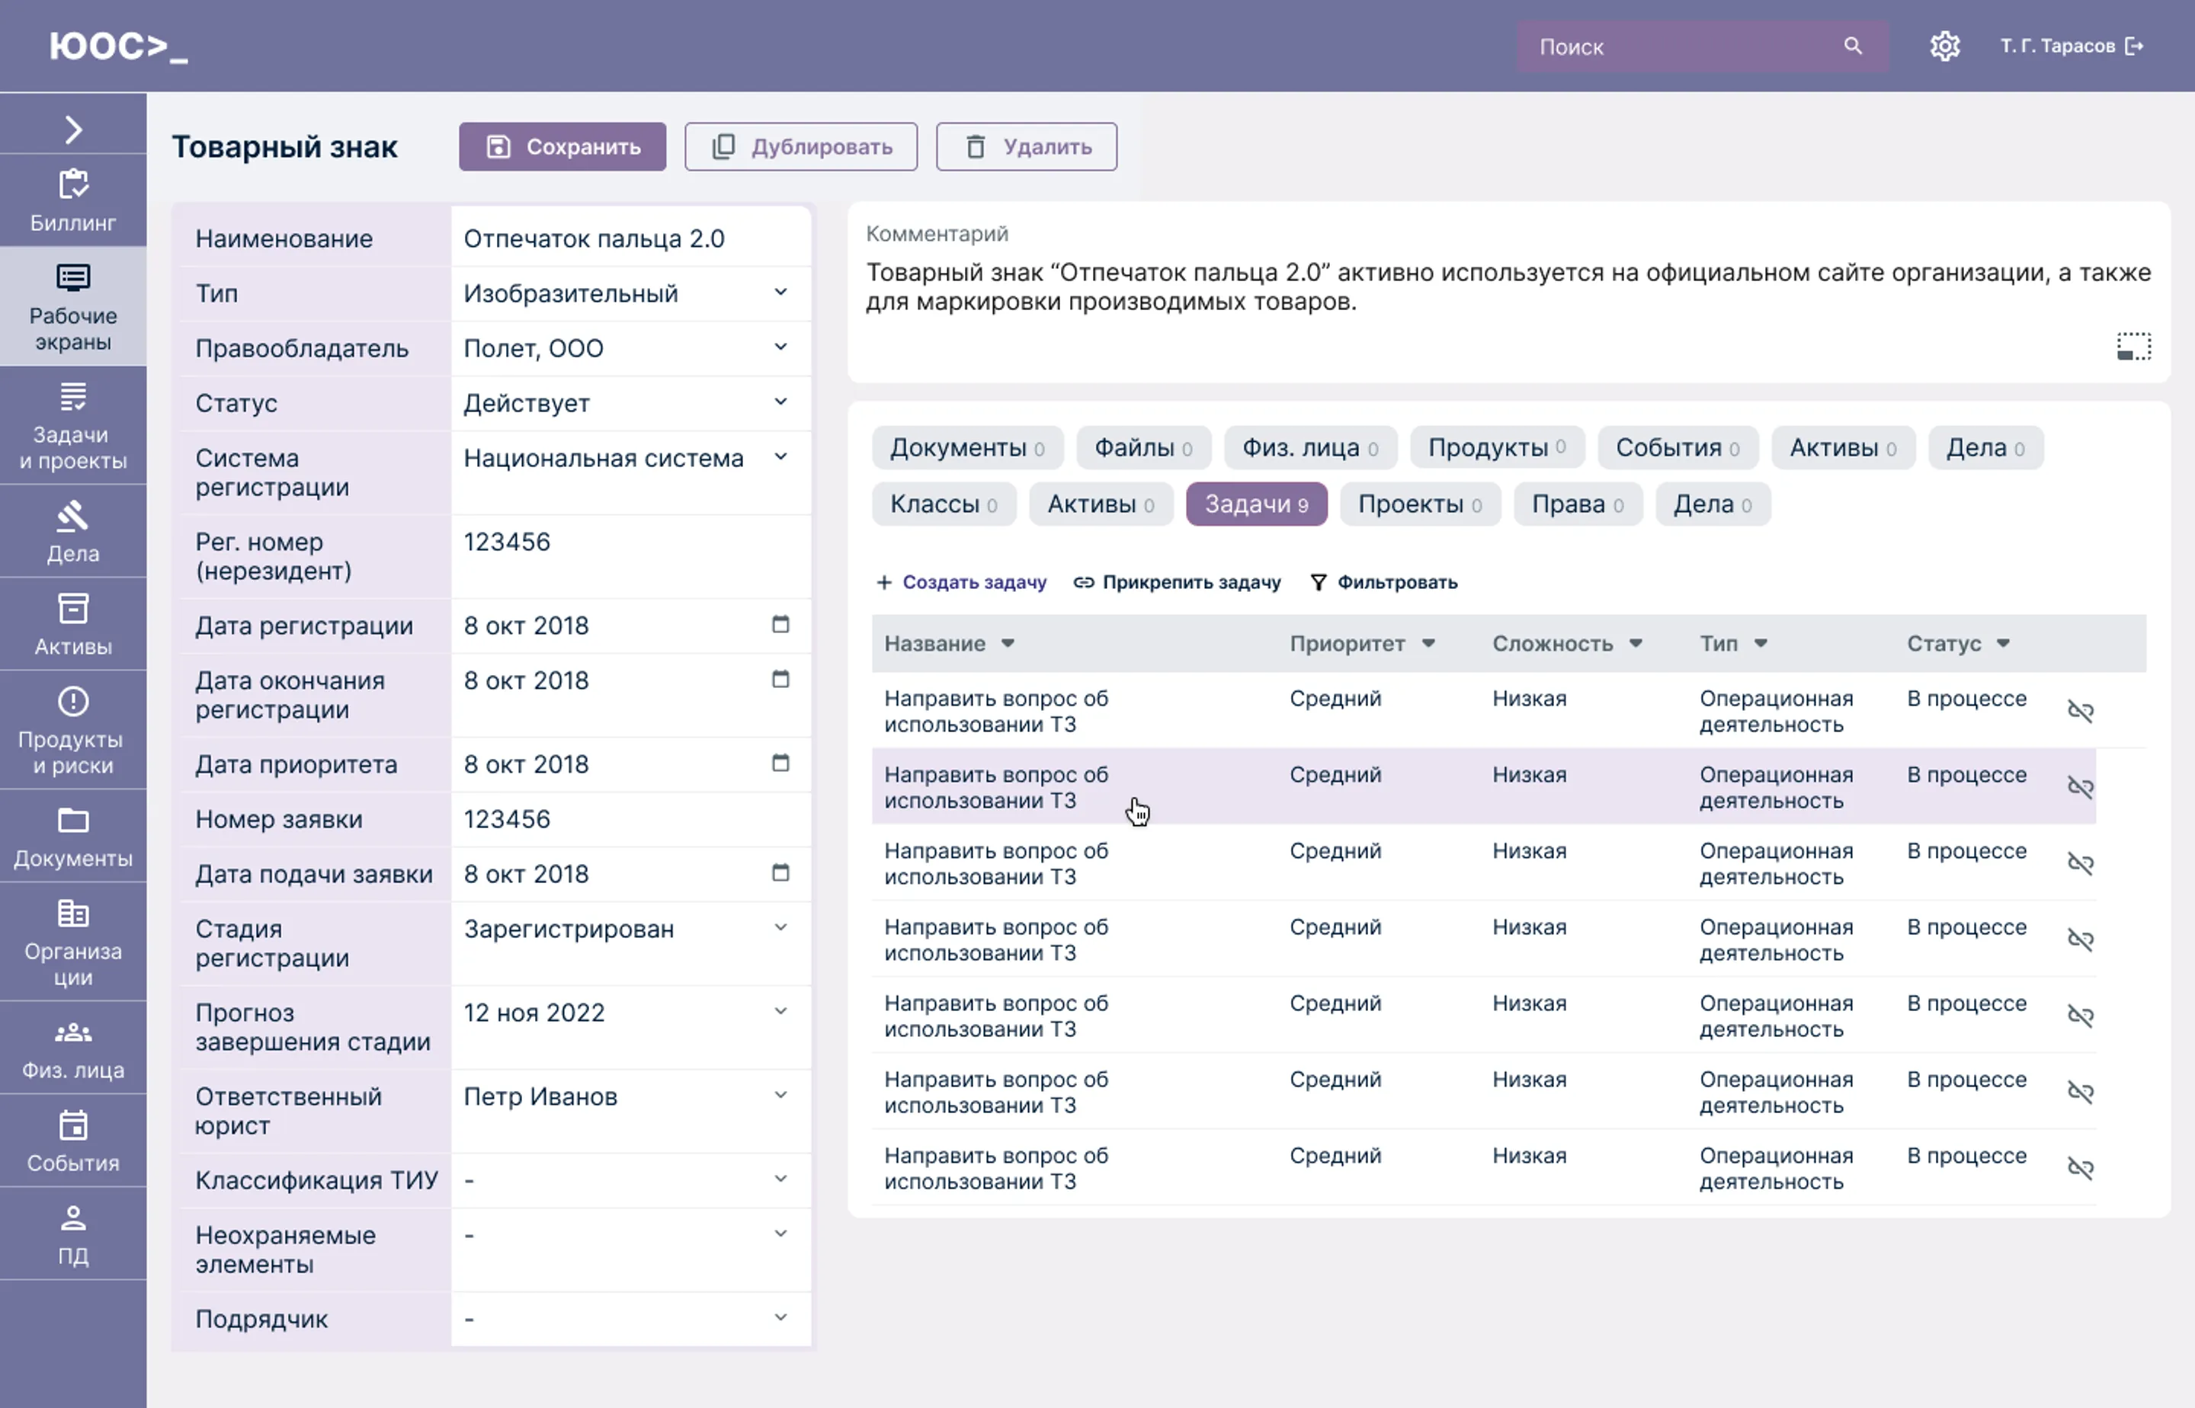This screenshot has height=1408, width=2195.
Task: Sort table by Приоритет column arrow
Action: coord(1428,644)
